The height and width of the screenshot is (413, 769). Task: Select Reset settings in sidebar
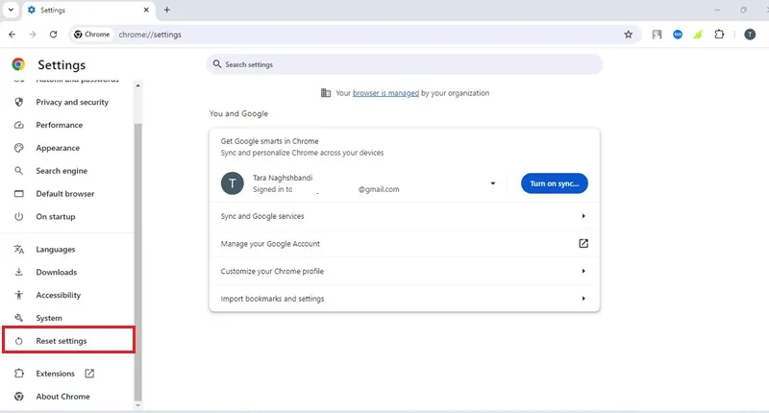point(68,341)
